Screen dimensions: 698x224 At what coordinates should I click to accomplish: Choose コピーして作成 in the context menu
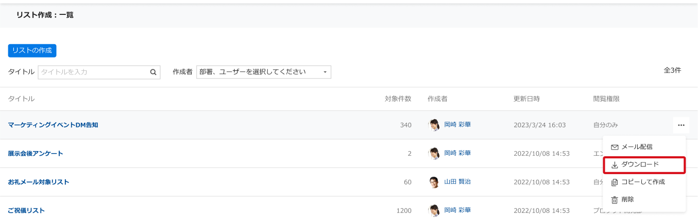644,182
